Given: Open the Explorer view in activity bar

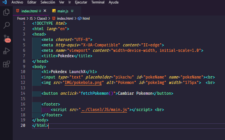Looking at the screenshot, I should 6,12.
